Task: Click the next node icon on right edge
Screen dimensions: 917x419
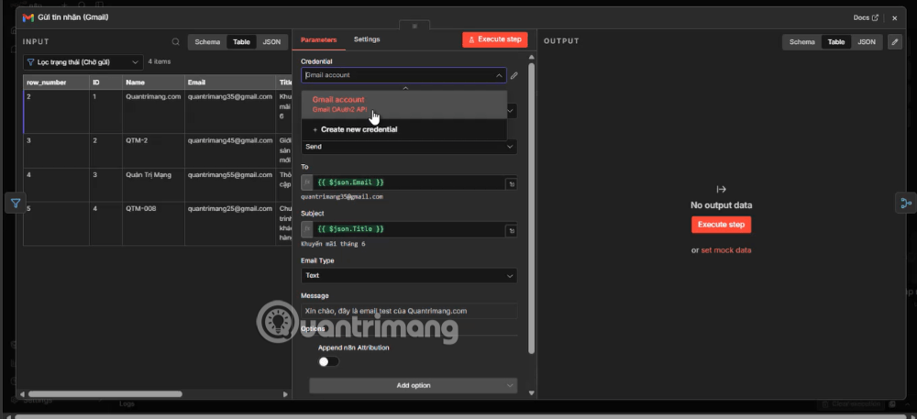Action: pyautogui.click(x=905, y=204)
